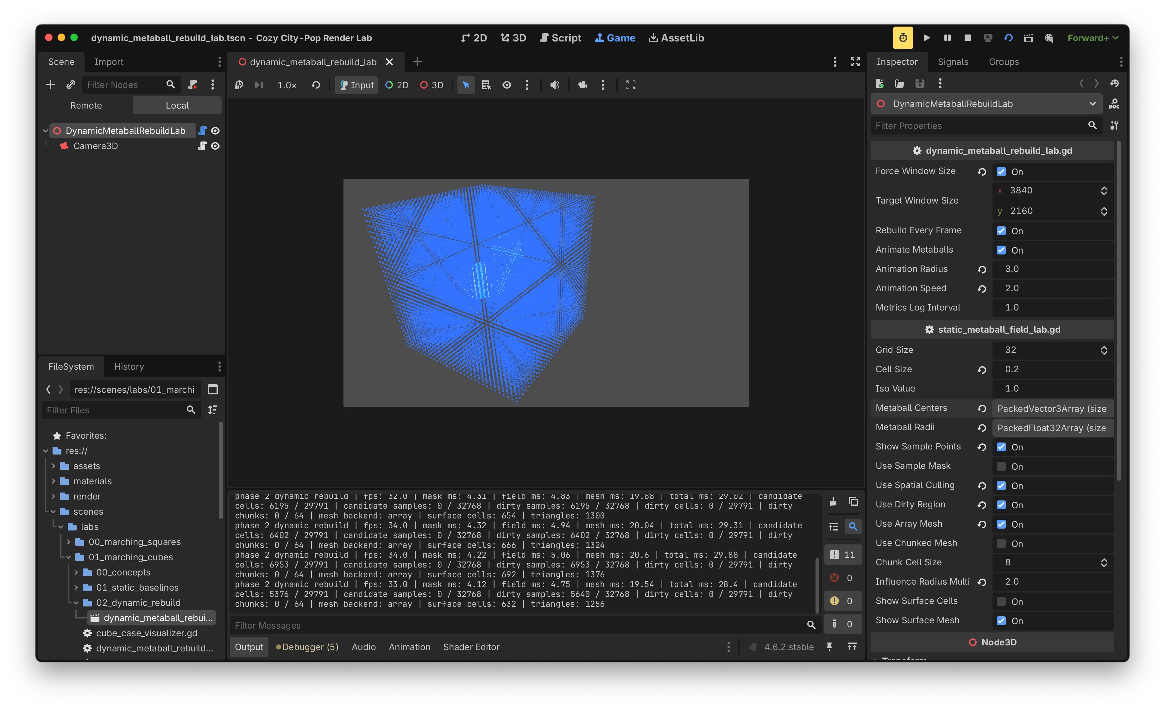Instantiate a child scene via link icon
This screenshot has height=709, width=1165.
tap(71, 85)
